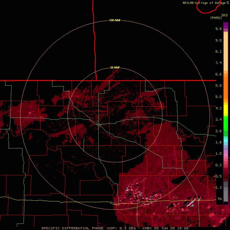Select the dark orange color bar band
Screen dimensions: 230x230
pos(226,88)
